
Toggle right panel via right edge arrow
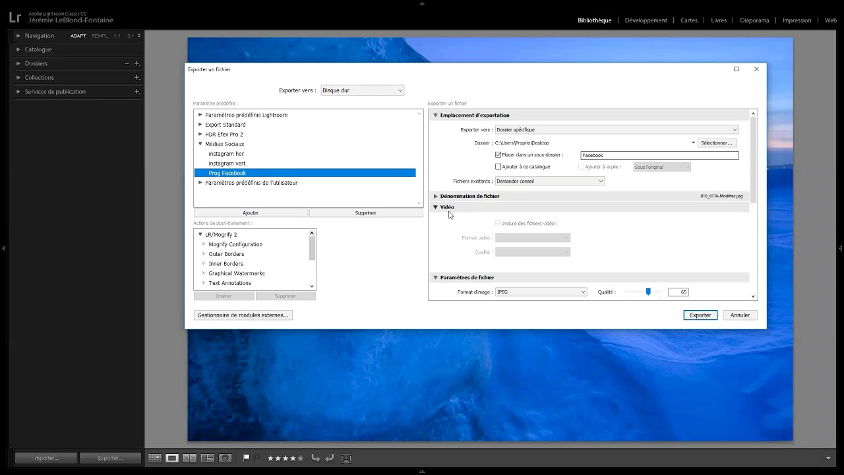pos(841,248)
